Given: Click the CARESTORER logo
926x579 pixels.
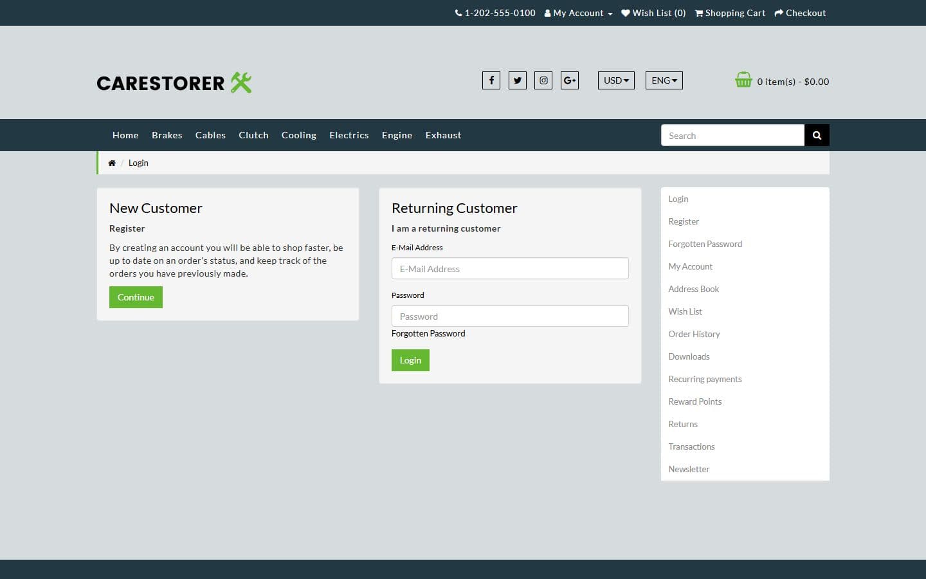Looking at the screenshot, I should (x=174, y=82).
